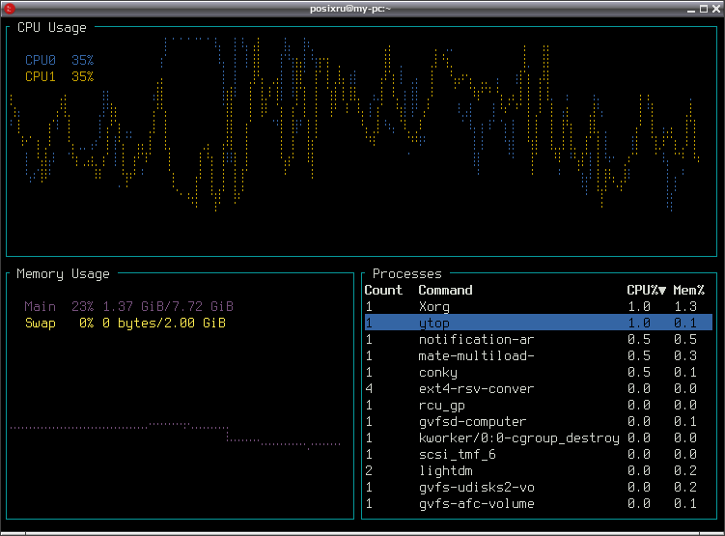Click the CPU0 35% legend label
The image size is (725, 536).
pos(59,60)
